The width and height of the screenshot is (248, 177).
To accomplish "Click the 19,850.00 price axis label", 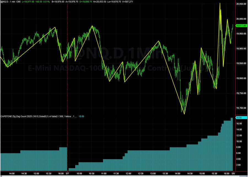I will (241, 63).
